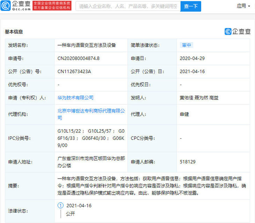Image resolution: width=255 pixels, height=223 pixels.
Task: Click the 申请人邮编 label cell
Action: 152,162
